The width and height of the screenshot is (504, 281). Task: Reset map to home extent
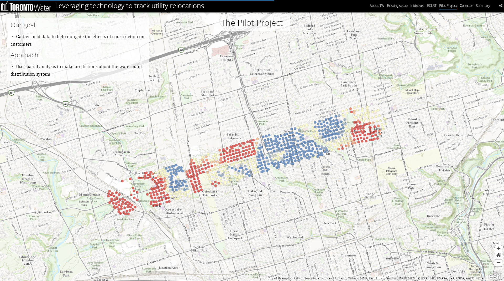498,256
